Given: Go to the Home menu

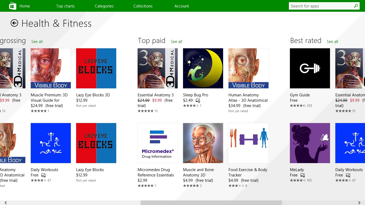Looking at the screenshot, I should point(25,6).
